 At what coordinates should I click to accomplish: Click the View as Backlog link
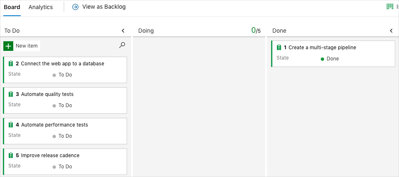click(x=104, y=7)
